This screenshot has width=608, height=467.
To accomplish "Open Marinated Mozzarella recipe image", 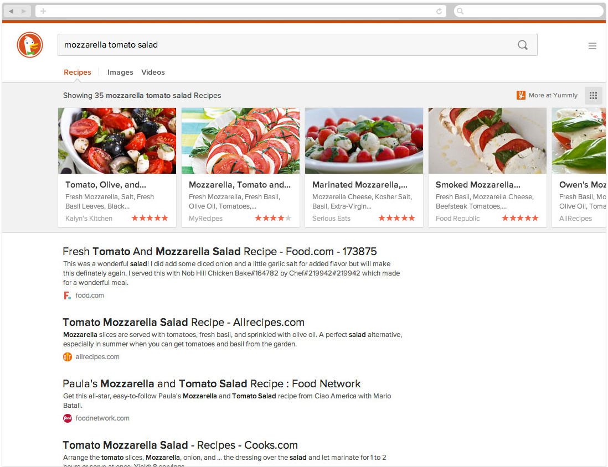I will point(364,141).
